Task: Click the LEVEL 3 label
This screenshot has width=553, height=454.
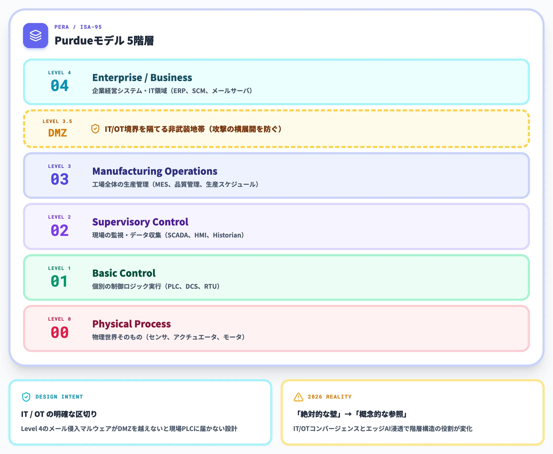Action: [59, 166]
